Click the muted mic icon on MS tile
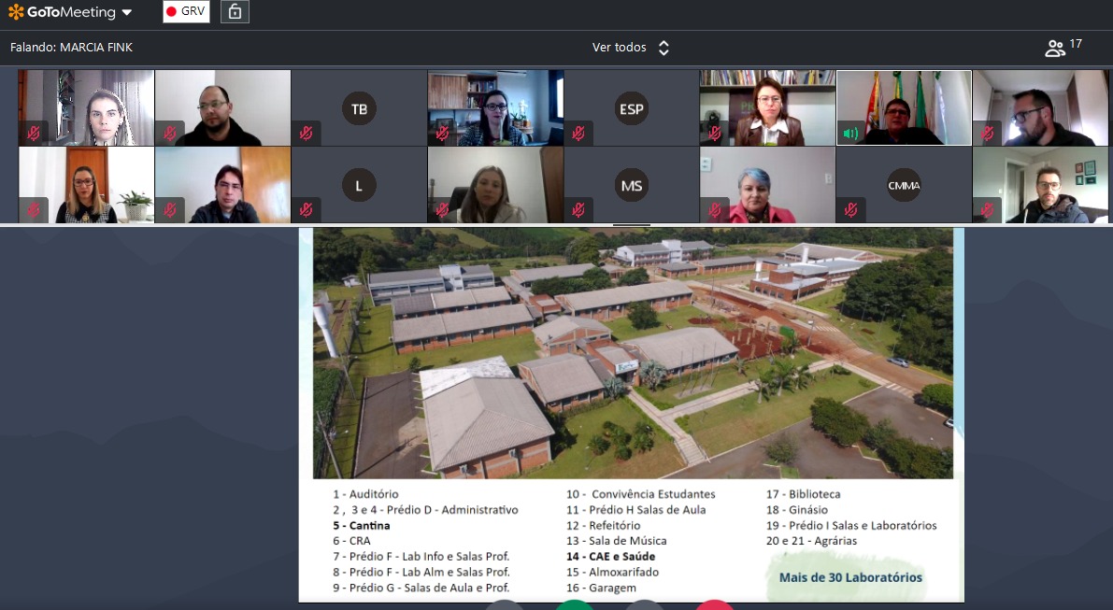 (578, 210)
